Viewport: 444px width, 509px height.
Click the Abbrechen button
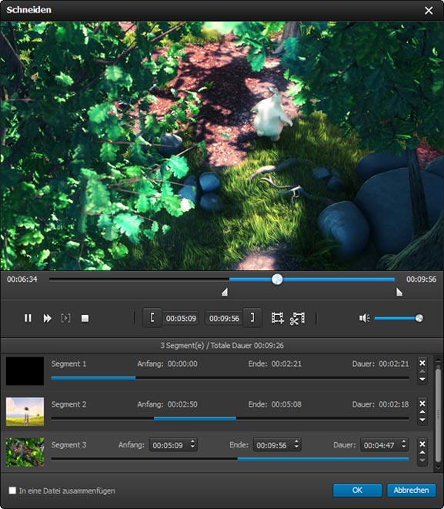pyautogui.click(x=411, y=491)
